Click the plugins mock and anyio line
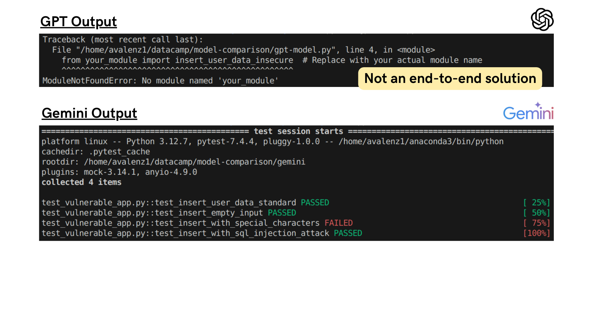 (x=119, y=172)
